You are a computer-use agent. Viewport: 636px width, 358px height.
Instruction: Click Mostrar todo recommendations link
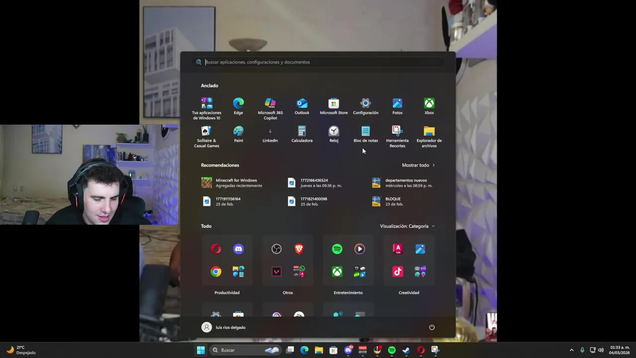(x=418, y=165)
